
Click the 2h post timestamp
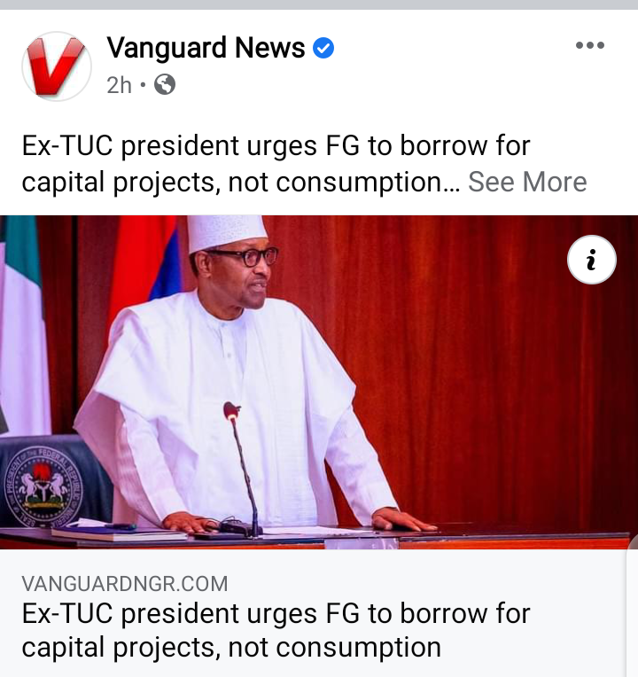[119, 85]
